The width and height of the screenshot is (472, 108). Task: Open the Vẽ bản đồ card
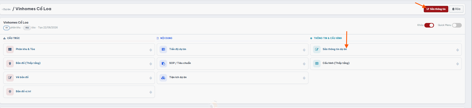79,78
